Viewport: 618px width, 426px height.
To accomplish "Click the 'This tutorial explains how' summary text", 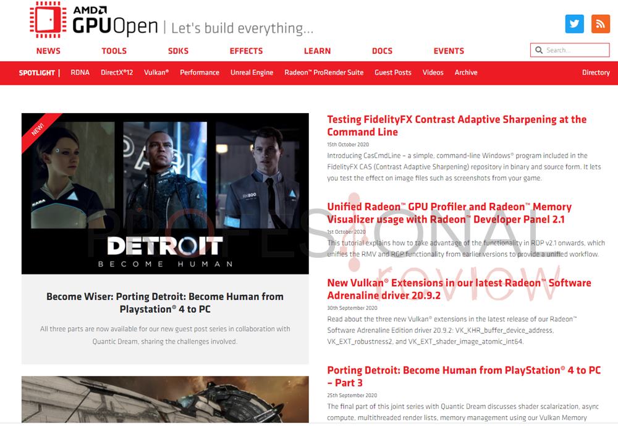I will click(x=466, y=249).
